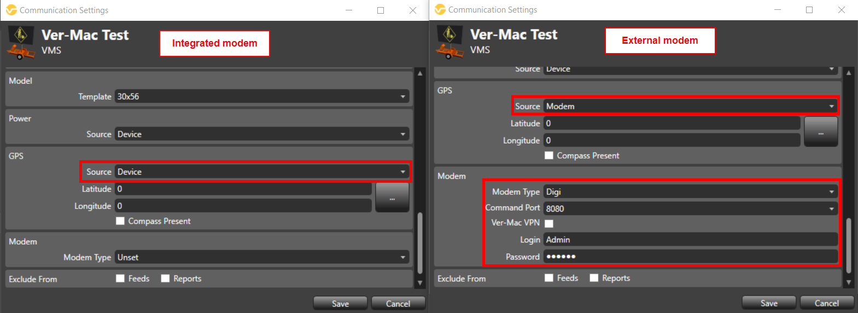Click the 'Exclude From' label in left window
858x313 pixels.
click(33, 279)
